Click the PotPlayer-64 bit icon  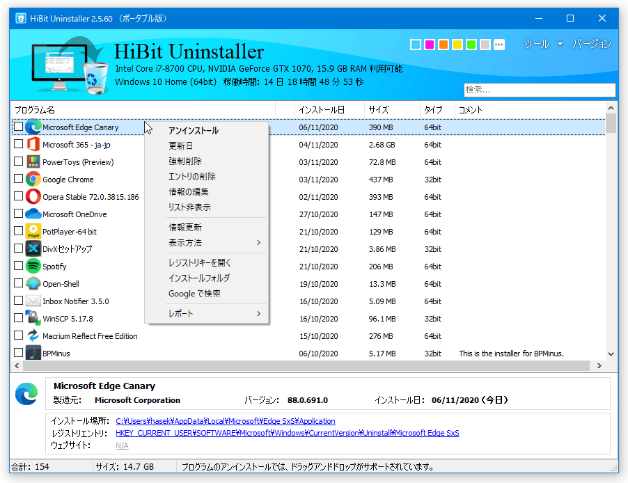33,232
